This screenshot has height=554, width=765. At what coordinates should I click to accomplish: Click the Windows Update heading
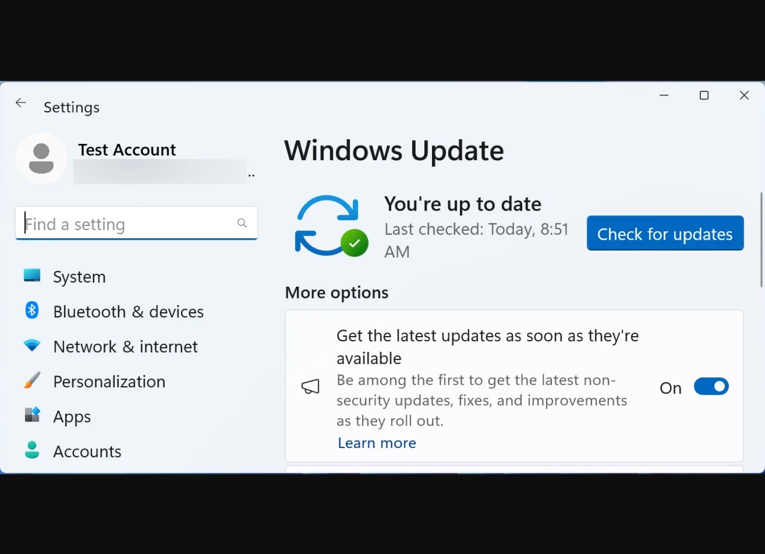point(394,150)
